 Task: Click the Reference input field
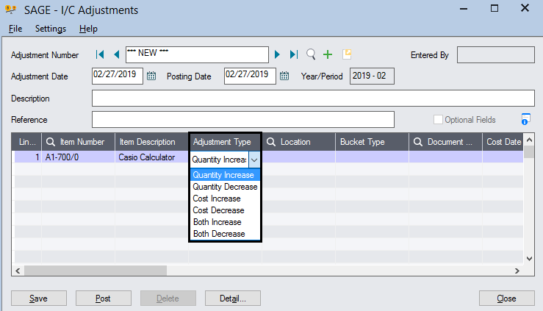[x=242, y=120]
